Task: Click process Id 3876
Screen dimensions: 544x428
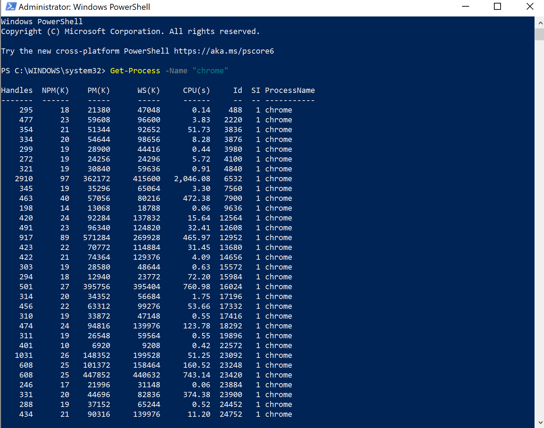Action: pyautogui.click(x=233, y=140)
